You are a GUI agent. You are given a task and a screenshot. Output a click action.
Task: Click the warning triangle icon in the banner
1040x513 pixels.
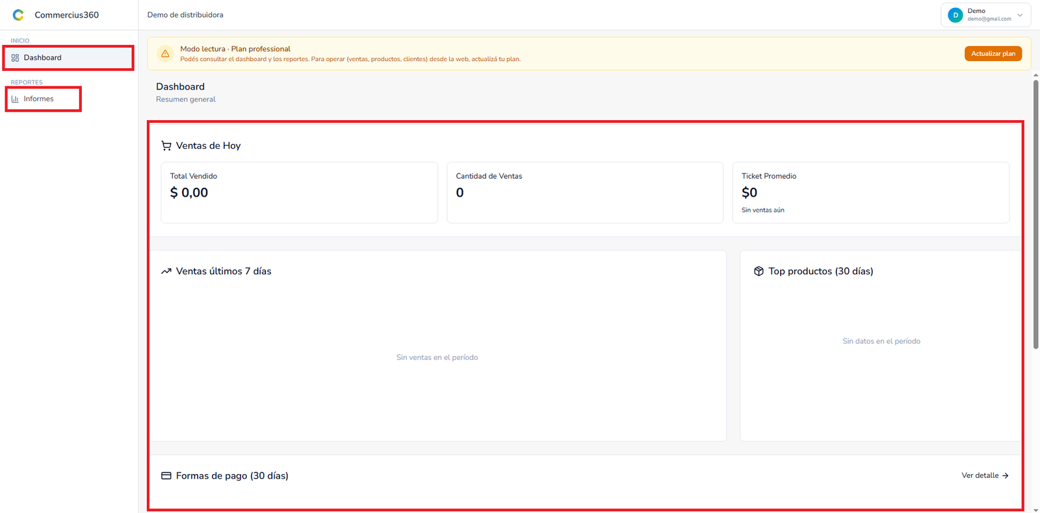[x=165, y=54]
